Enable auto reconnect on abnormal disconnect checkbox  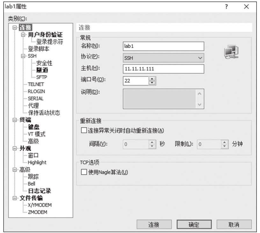pyautogui.click(x=84, y=130)
